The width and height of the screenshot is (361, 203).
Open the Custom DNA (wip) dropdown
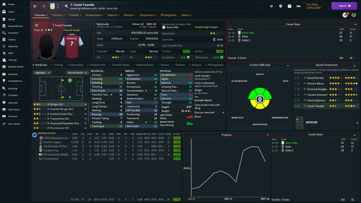click(x=260, y=65)
